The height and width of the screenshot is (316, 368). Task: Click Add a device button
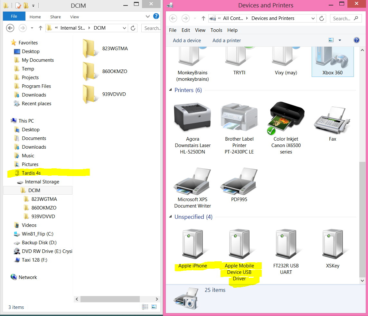pos(187,40)
